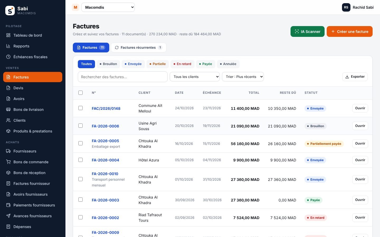Click the Avoirs document icon
This screenshot has height=237, width=380.
[8, 99]
